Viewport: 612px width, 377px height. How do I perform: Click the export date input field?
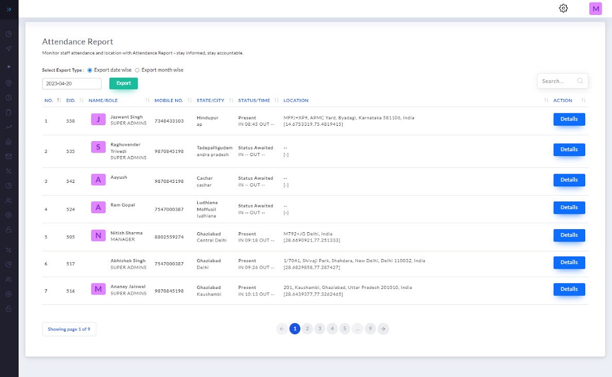click(72, 83)
